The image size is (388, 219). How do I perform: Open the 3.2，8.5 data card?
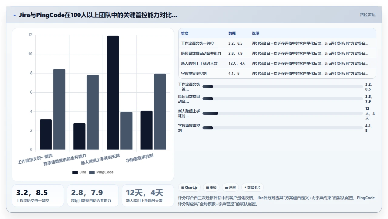[x=38, y=195]
